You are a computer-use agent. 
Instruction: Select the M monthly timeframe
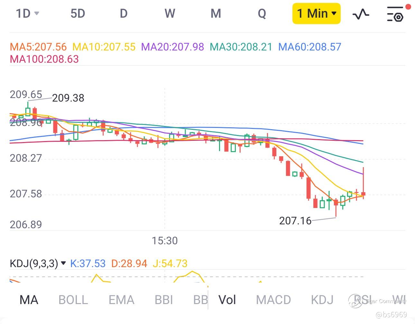click(x=216, y=14)
